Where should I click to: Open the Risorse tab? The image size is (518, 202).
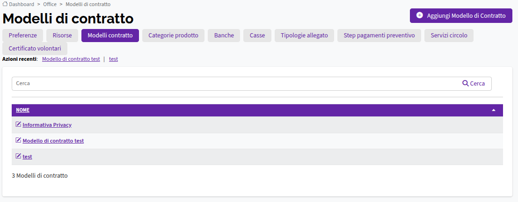pos(62,36)
